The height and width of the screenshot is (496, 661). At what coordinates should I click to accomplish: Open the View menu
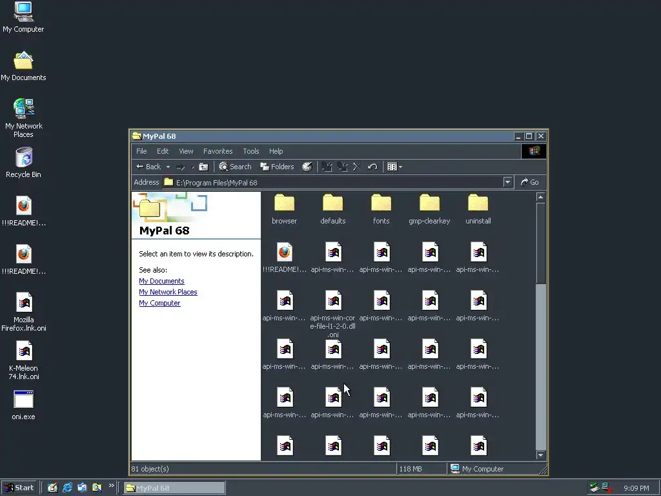tap(186, 151)
